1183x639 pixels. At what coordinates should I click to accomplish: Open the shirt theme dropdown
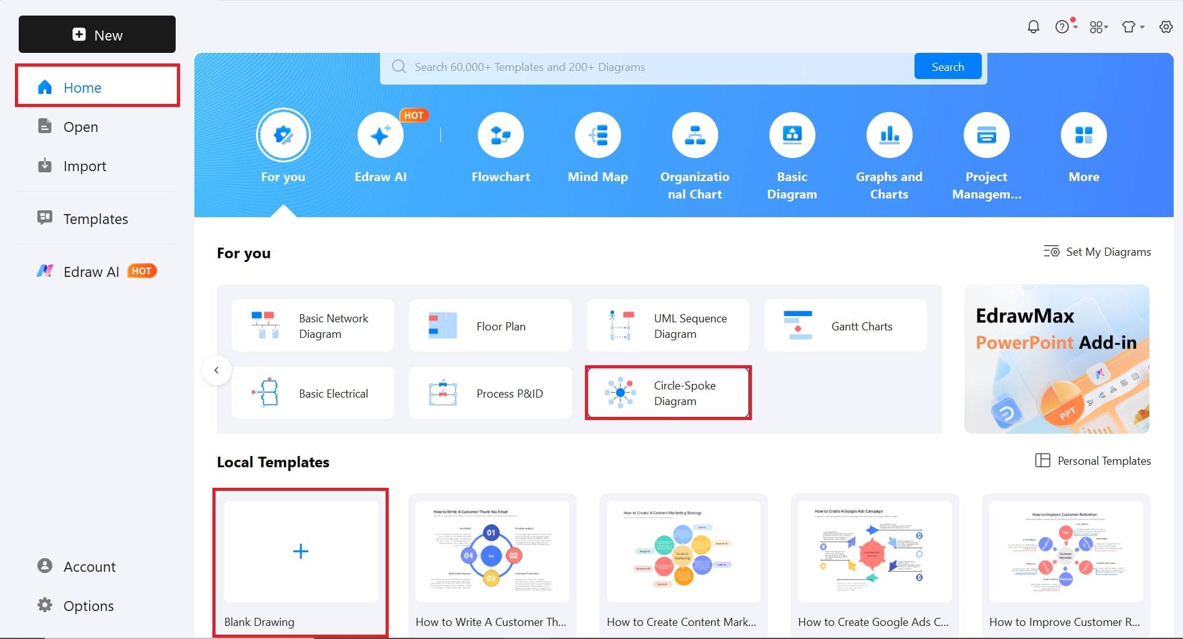click(x=1133, y=27)
